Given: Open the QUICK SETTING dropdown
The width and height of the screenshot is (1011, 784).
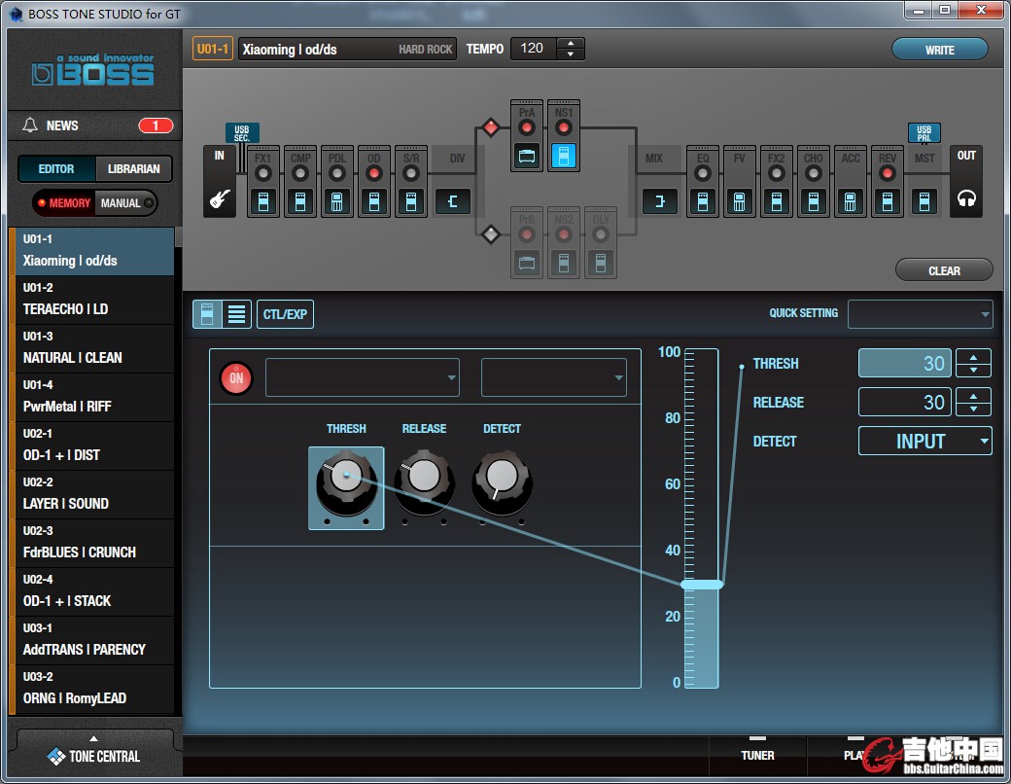Looking at the screenshot, I should pyautogui.click(x=920, y=314).
